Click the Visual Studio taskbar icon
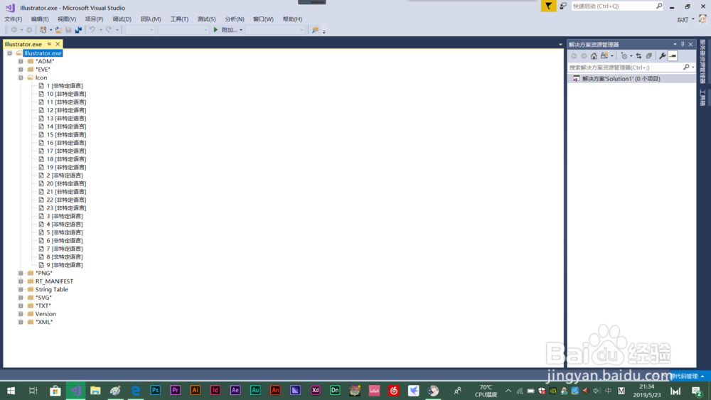The height and width of the screenshot is (400, 711). pos(76,390)
